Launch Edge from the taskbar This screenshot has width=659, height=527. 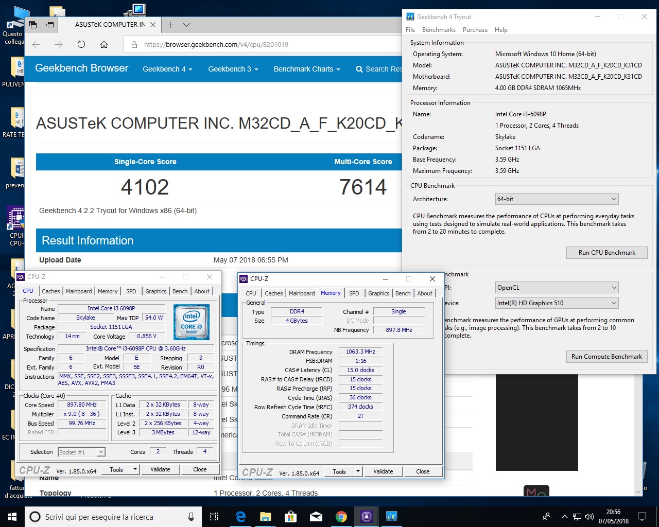[240, 517]
